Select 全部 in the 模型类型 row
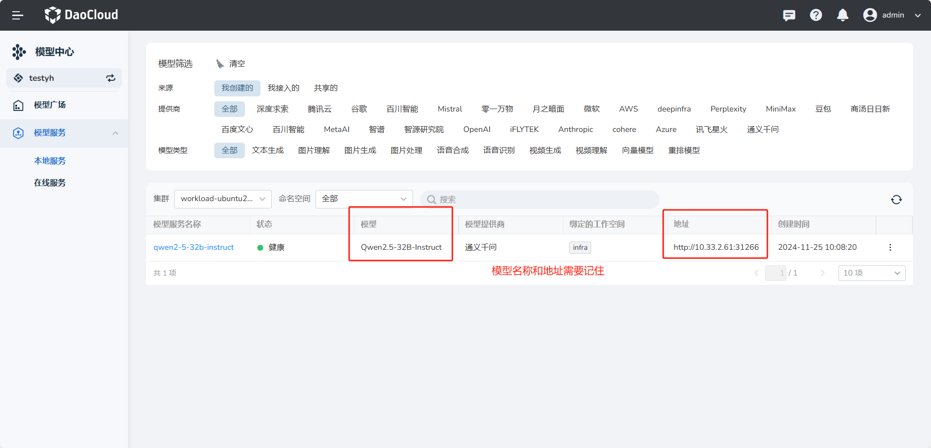Screen dimensions: 931x448 point(229,150)
